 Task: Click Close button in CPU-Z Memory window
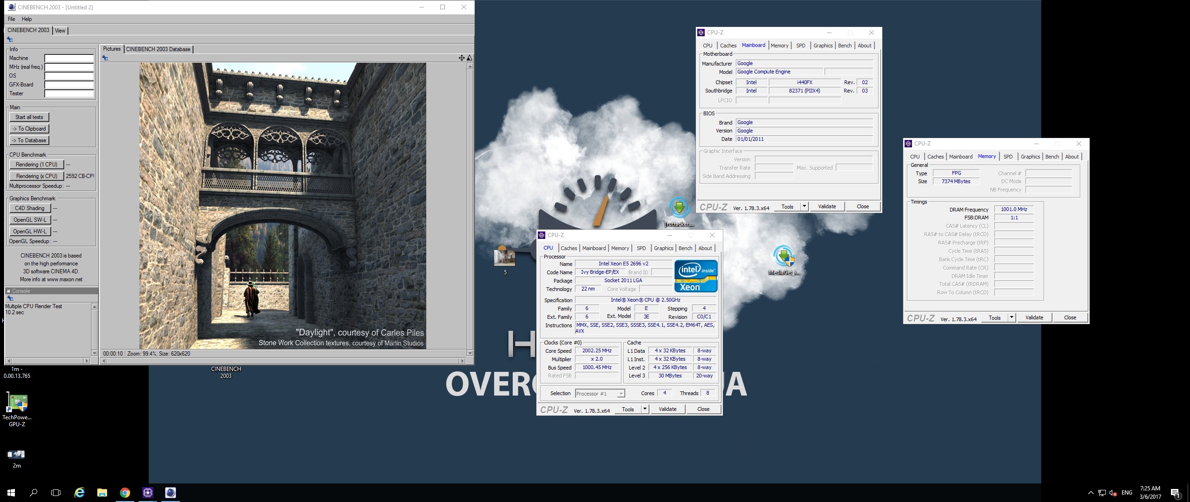(1070, 317)
